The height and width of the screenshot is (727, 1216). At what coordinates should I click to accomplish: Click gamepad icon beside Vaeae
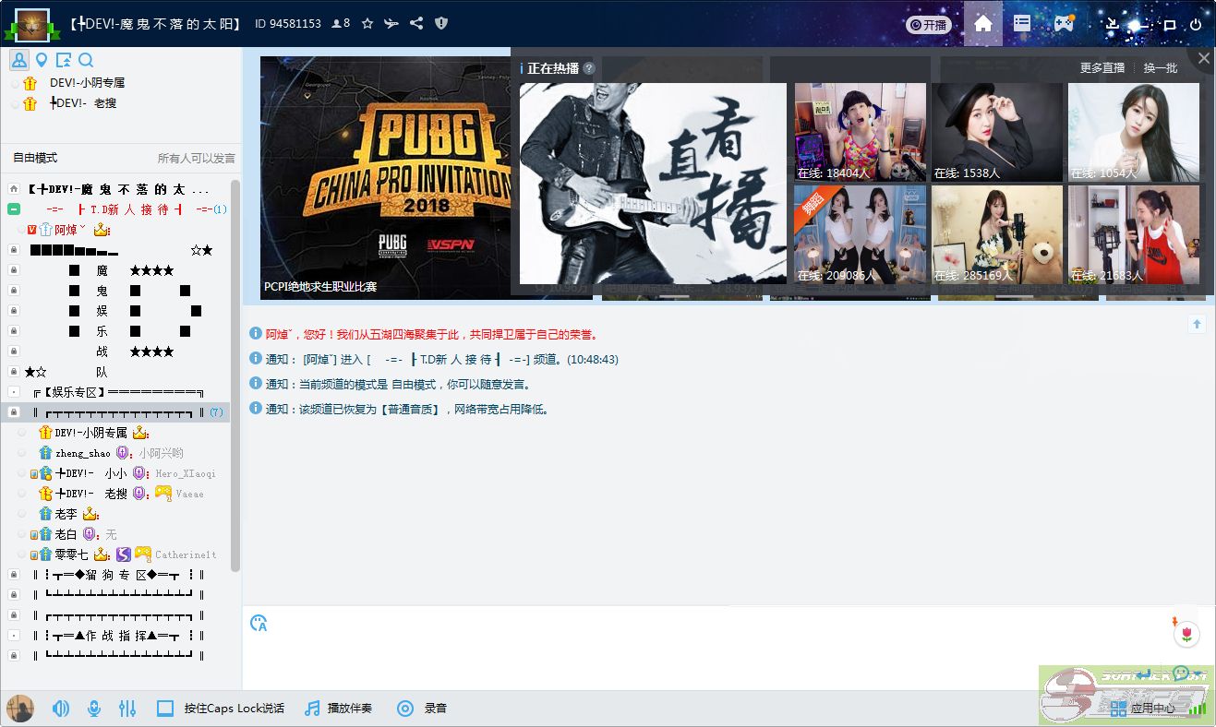pos(163,494)
